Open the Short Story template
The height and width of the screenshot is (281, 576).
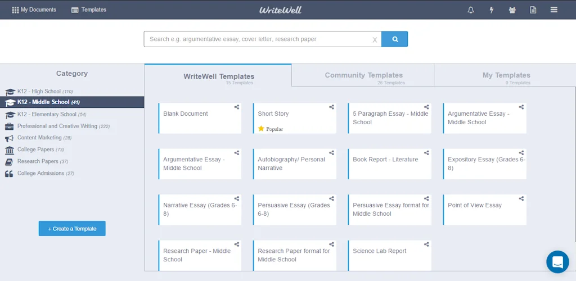click(x=295, y=118)
